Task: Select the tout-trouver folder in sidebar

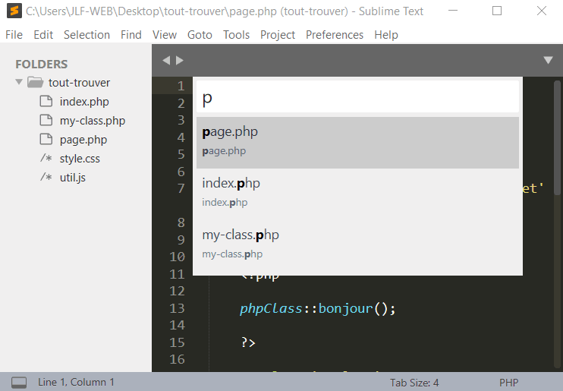Action: (x=79, y=83)
